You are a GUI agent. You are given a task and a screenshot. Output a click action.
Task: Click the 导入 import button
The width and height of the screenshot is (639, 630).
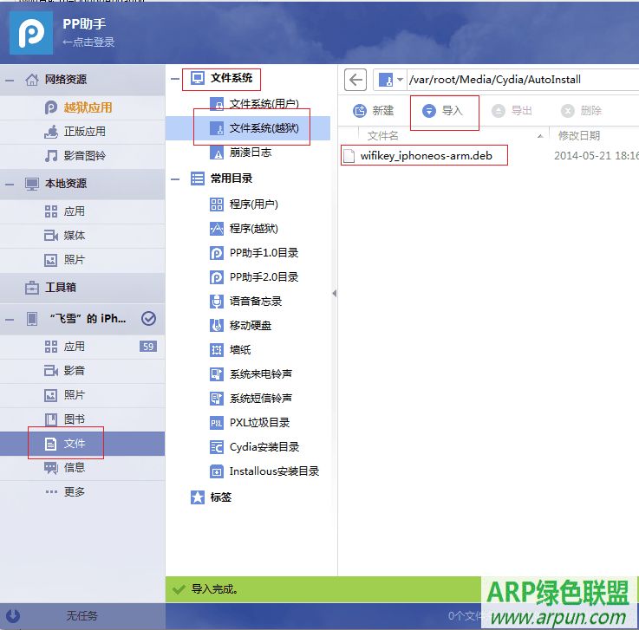tap(442, 111)
